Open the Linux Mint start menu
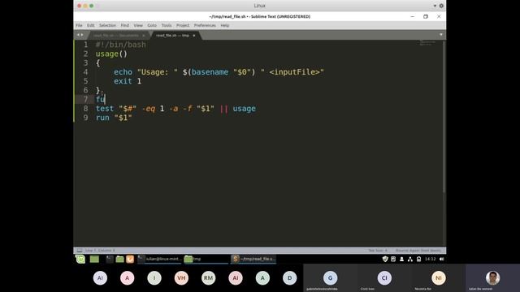520x292 pixels. 80,259
